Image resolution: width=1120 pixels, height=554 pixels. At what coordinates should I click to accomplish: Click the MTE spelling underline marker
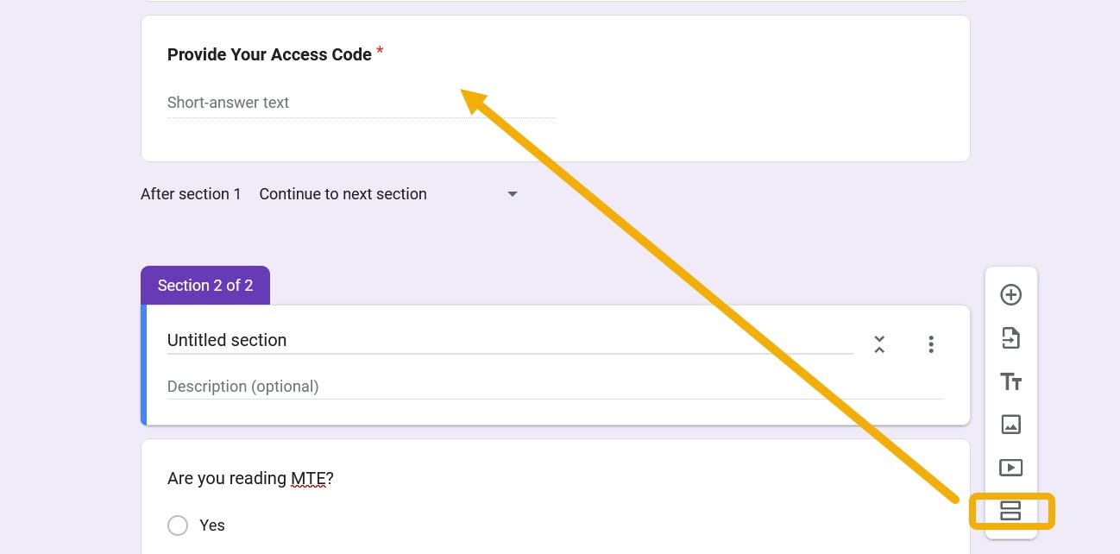(x=306, y=486)
